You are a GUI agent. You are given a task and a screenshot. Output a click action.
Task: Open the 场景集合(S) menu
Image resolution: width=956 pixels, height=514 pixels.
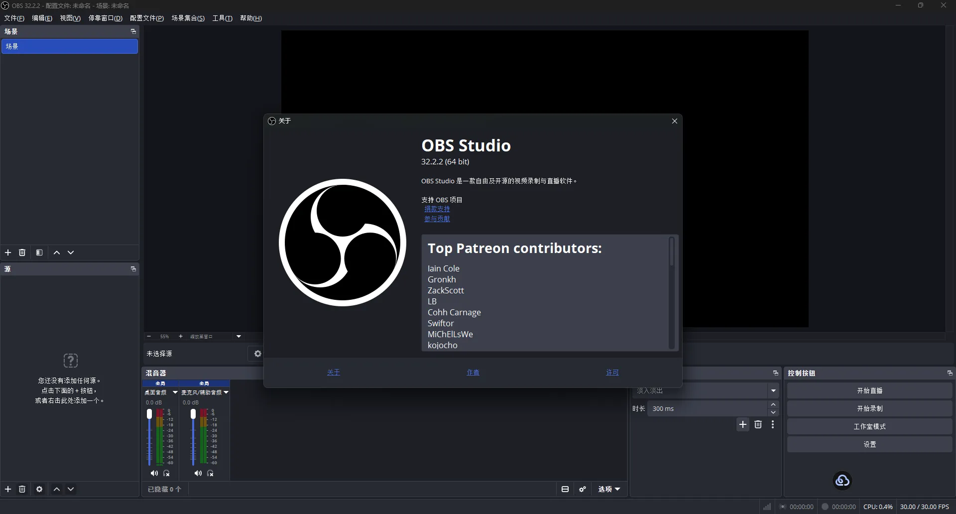[x=188, y=18]
